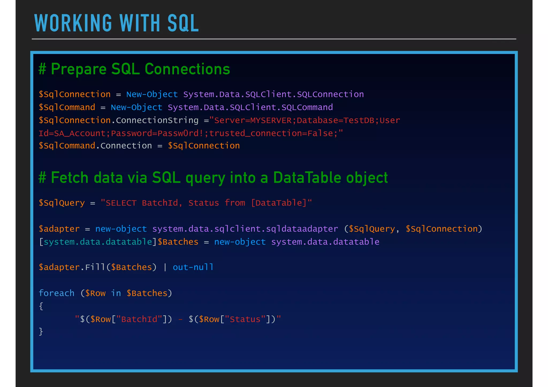This screenshot has height=387, width=548.
Task: Click the '$SqlConnection.ConnectionString' property text
Action: point(119,120)
